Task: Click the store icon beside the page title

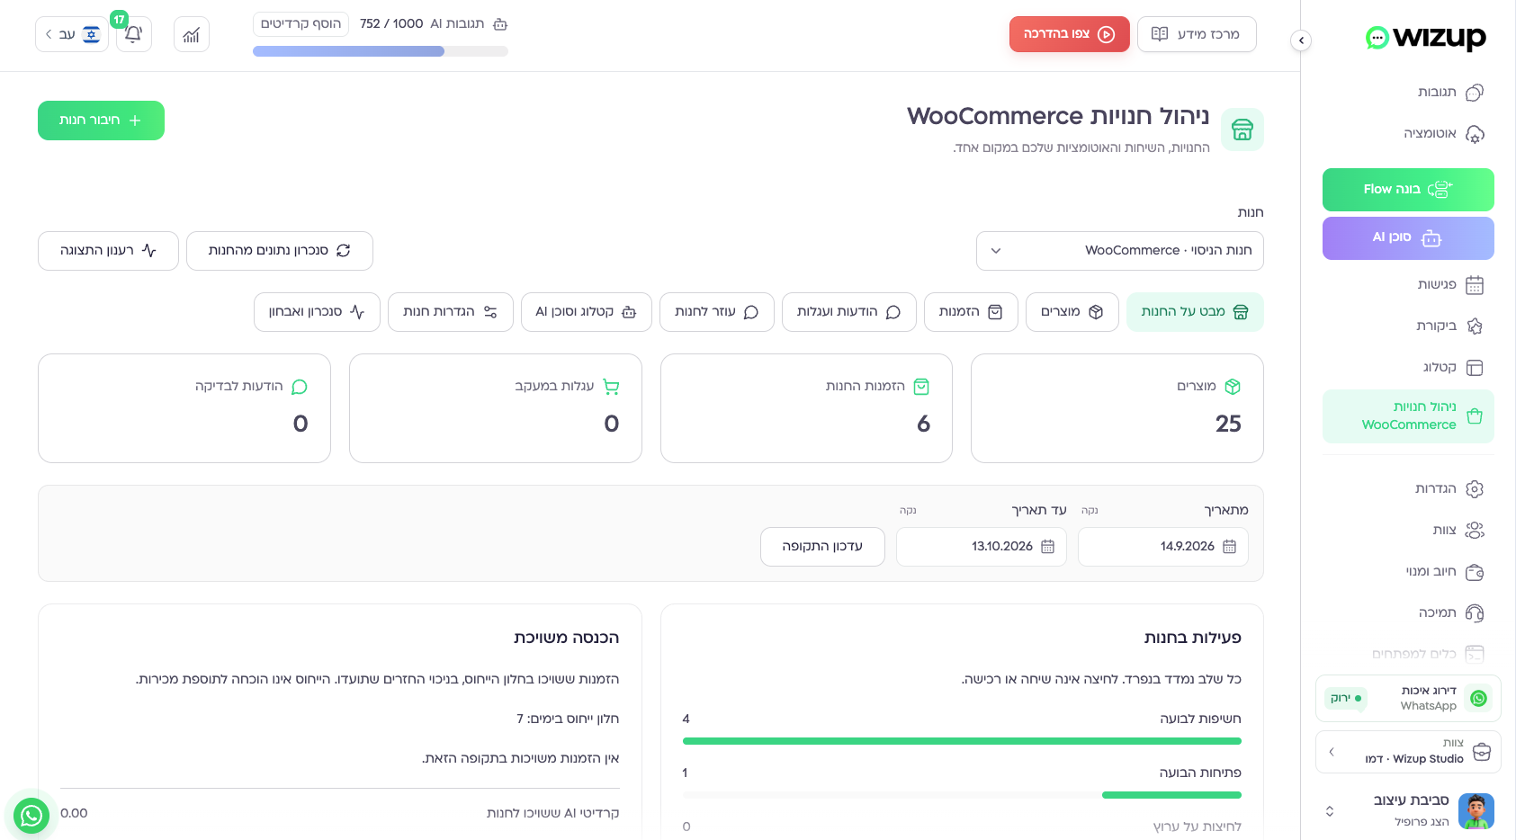Action: 1242,130
